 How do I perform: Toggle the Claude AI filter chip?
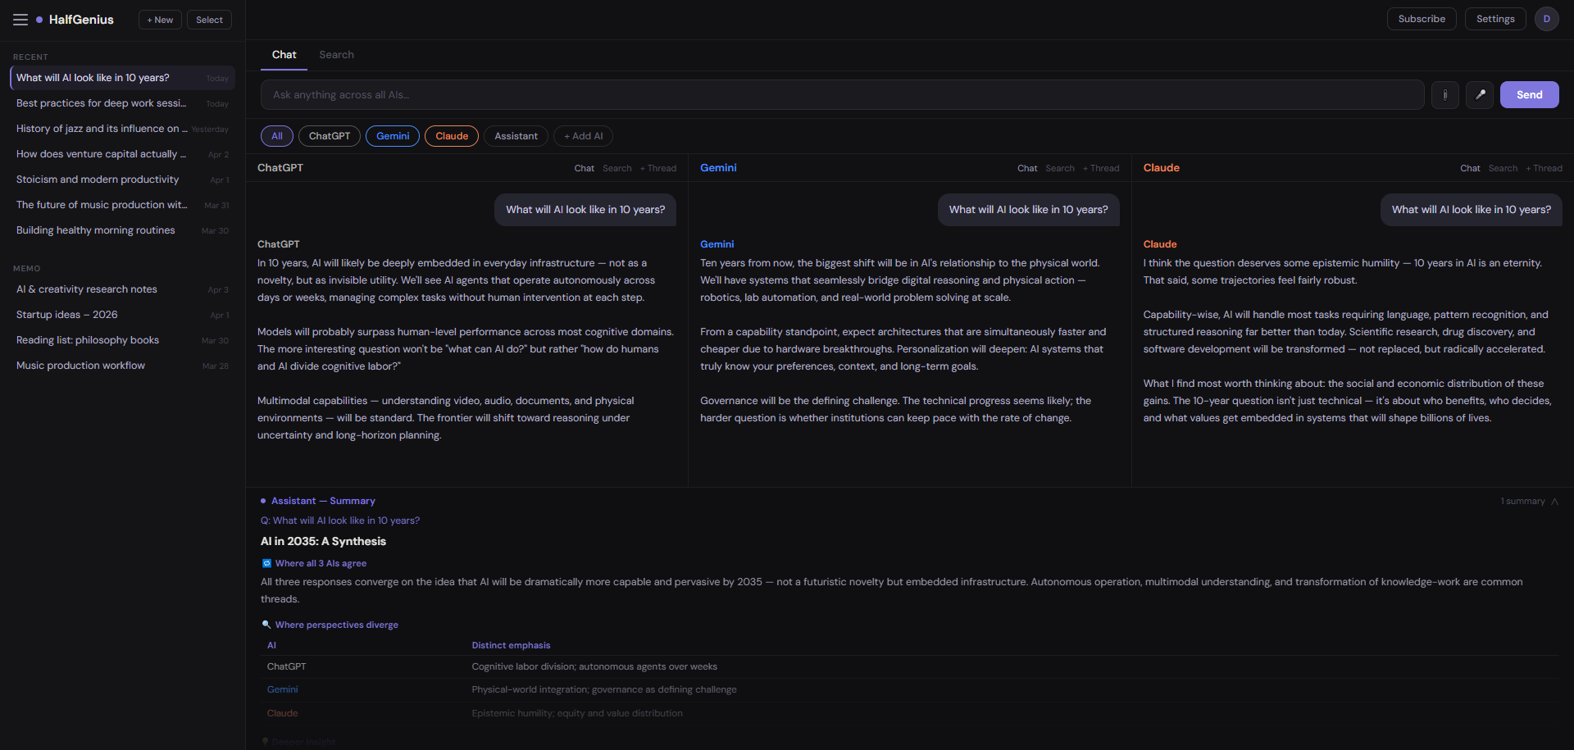point(452,136)
